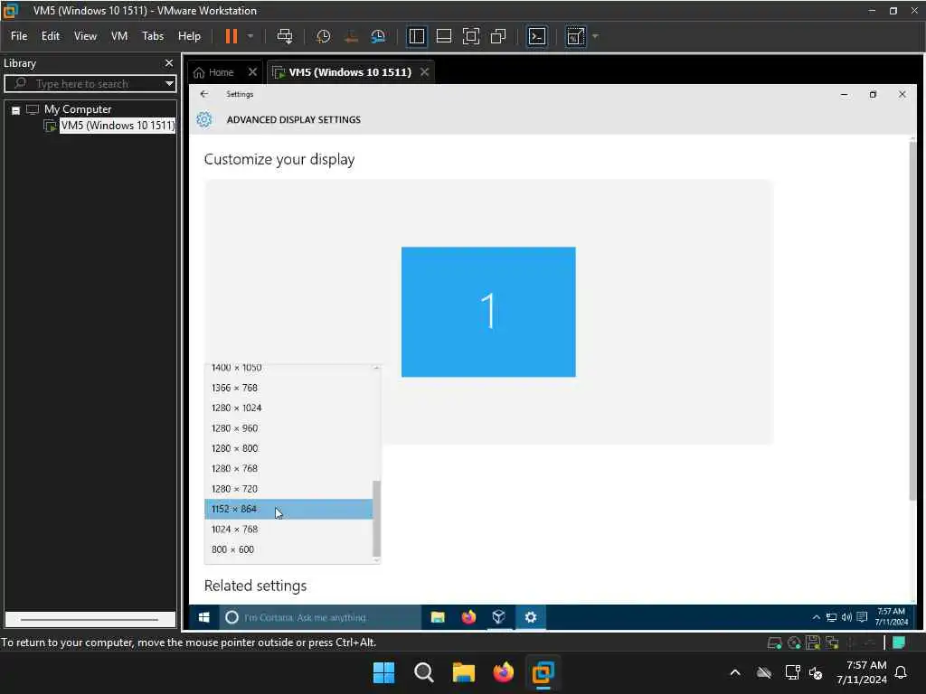Select VM5 (Windows 10 1511) in library tree

(x=118, y=125)
